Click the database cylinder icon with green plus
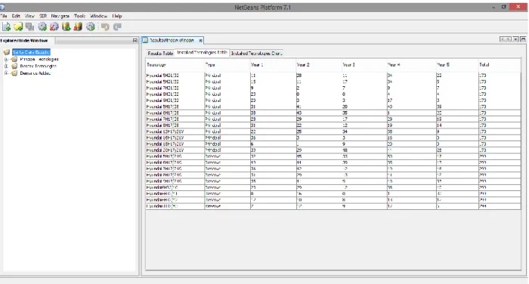Viewport: 529px width, 284px height. click(x=67, y=26)
